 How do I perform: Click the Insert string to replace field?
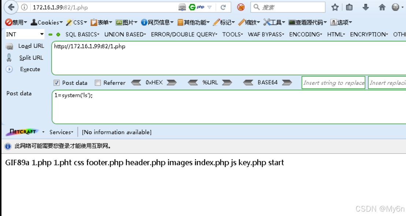point(334,83)
